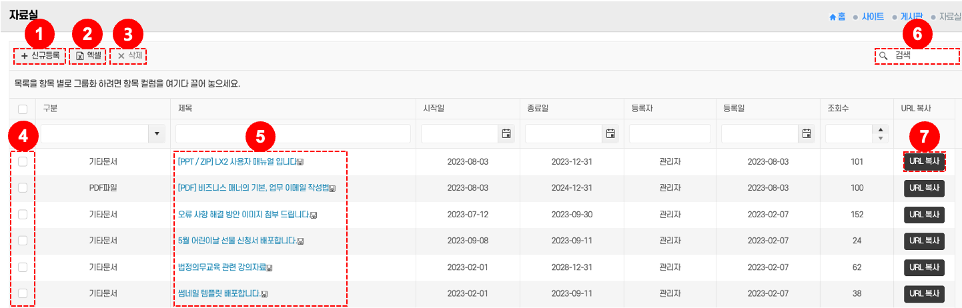Viewport: 962px width, 308px height.
Task: Expand the 구분 filter dropdown
Action: 157,134
